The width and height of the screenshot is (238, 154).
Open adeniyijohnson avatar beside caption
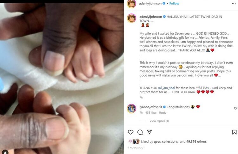coord(131,18)
